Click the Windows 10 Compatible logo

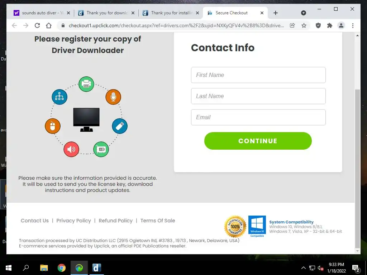257,226
